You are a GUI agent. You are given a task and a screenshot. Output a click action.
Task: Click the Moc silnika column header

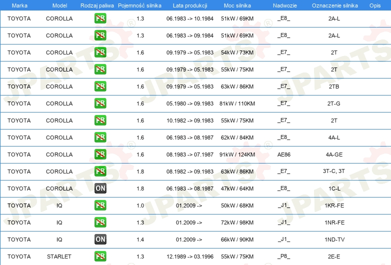pos(237,5)
